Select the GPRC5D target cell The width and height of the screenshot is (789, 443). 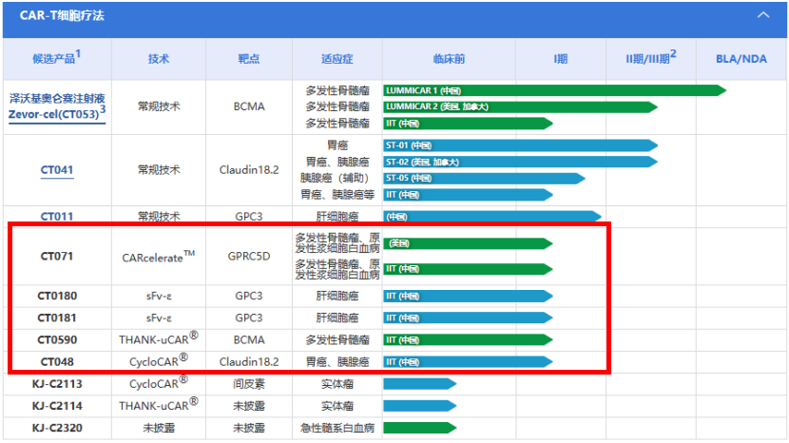click(248, 256)
